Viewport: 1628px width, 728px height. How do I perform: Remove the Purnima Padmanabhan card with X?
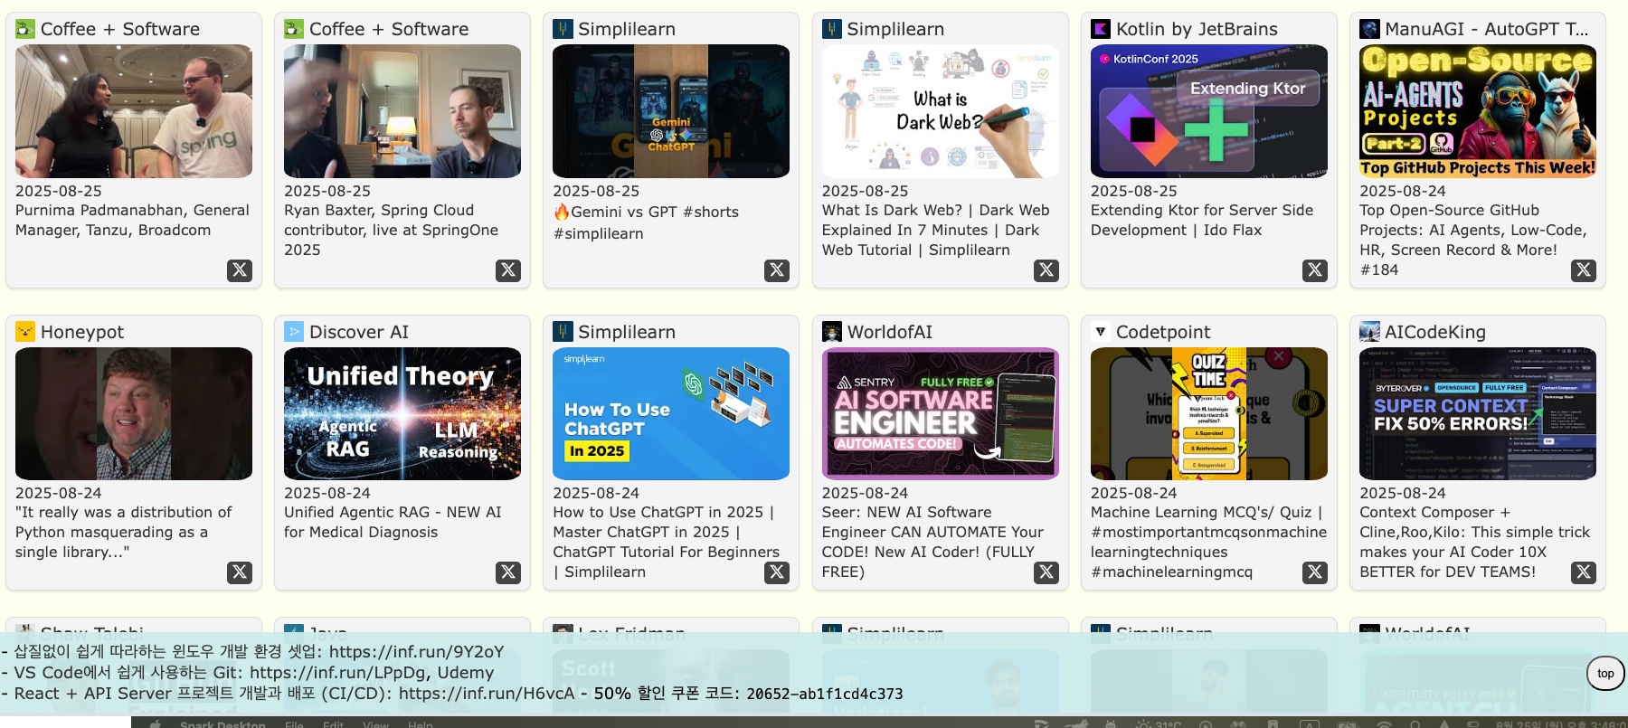[x=240, y=269]
